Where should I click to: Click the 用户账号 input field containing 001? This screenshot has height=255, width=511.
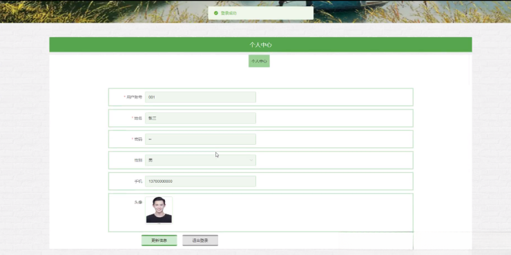click(x=200, y=97)
